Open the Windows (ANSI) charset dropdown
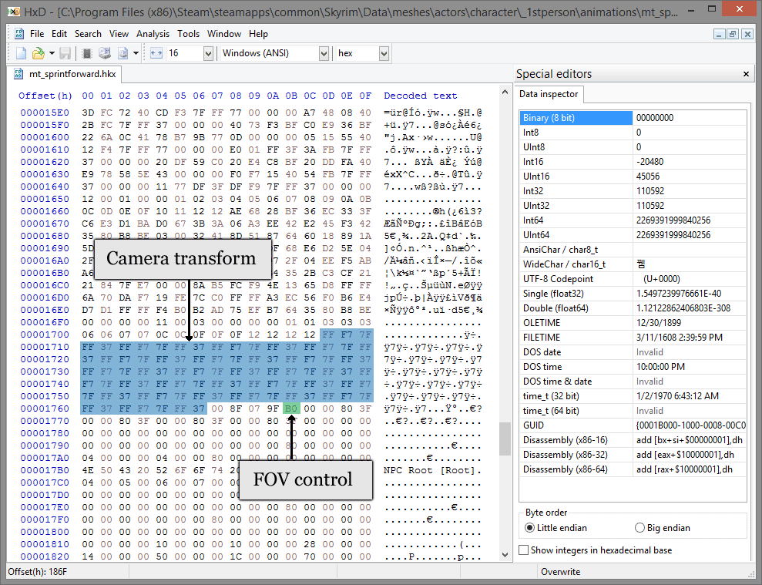762x585 pixels. (x=323, y=53)
